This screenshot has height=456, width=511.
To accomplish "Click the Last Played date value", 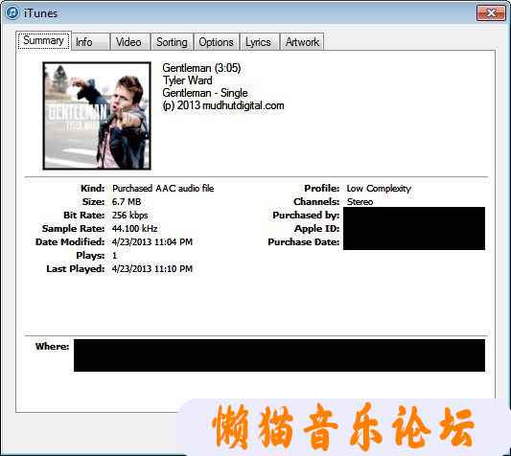I will pyautogui.click(x=152, y=268).
